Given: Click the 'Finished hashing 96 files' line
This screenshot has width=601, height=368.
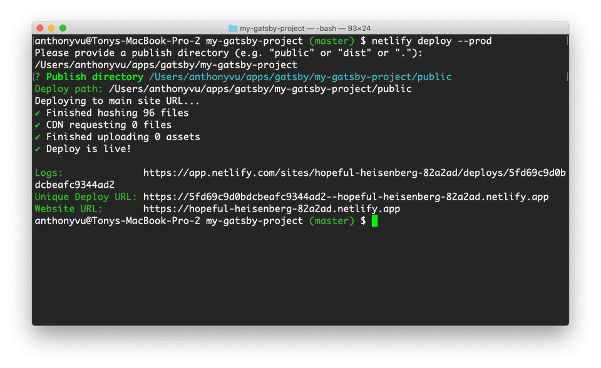Looking at the screenshot, I should [x=112, y=113].
